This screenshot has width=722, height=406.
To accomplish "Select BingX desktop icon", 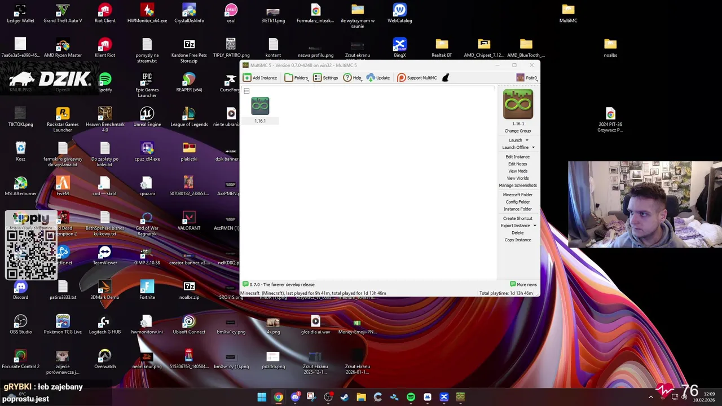I will click(400, 48).
